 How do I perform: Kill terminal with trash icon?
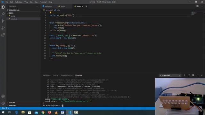click(x=193, y=75)
